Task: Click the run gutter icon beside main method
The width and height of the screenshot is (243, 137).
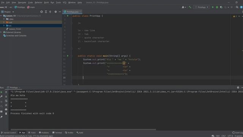Action: pos(68,56)
